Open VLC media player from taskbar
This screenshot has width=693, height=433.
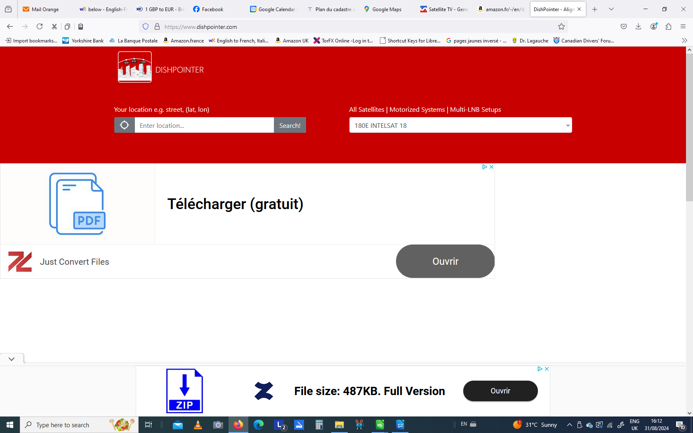[198, 425]
